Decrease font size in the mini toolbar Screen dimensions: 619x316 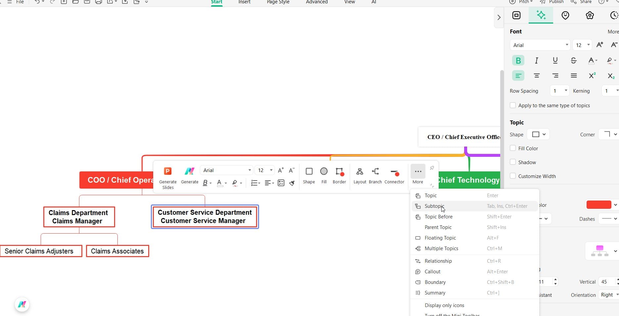(x=291, y=170)
